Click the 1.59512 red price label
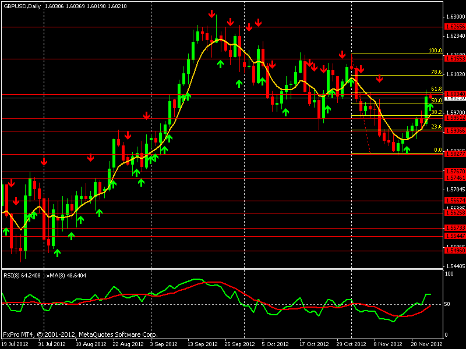This screenshot has width=466, height=349. click(455, 118)
